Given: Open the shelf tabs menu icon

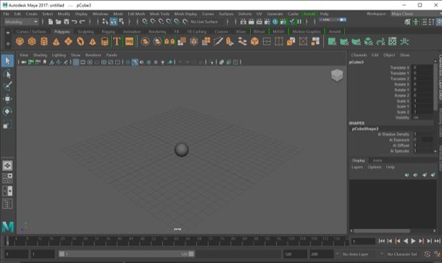Looking at the screenshot, I should 8,33.
